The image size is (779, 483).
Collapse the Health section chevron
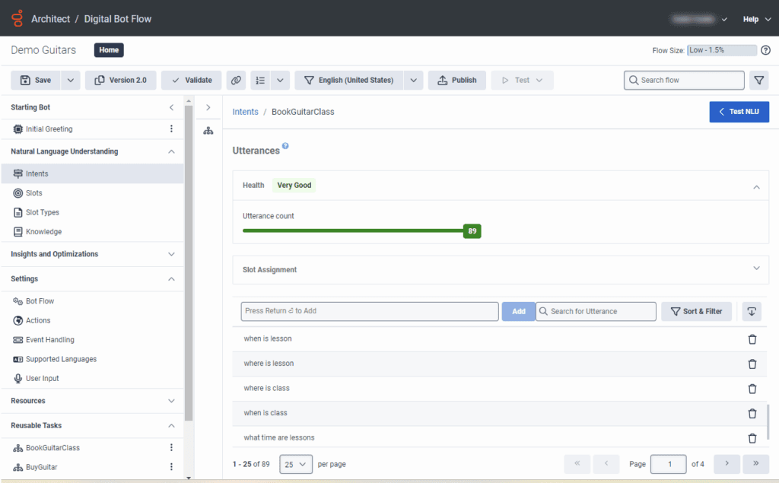[756, 186]
